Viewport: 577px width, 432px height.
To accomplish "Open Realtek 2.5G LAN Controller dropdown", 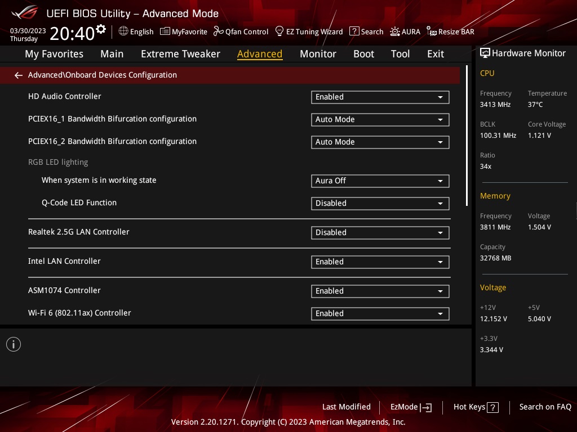I will [x=380, y=233].
